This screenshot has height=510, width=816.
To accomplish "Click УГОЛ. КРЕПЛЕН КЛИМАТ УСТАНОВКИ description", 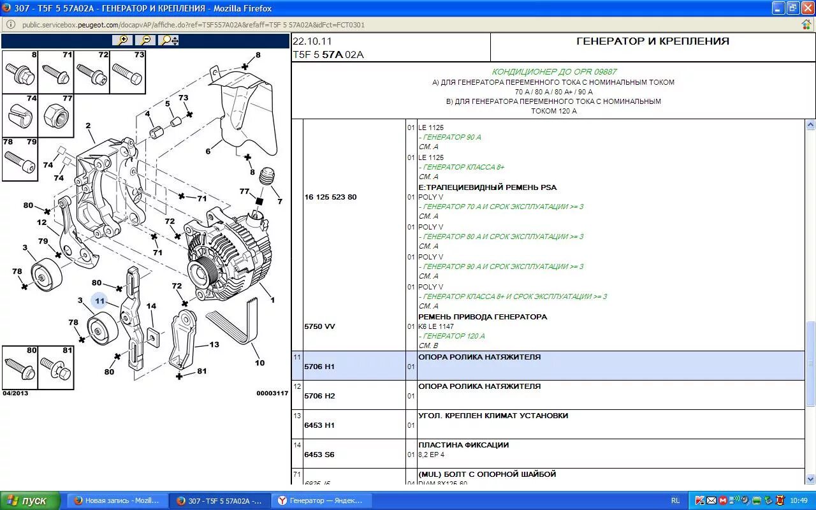I will tap(493, 416).
